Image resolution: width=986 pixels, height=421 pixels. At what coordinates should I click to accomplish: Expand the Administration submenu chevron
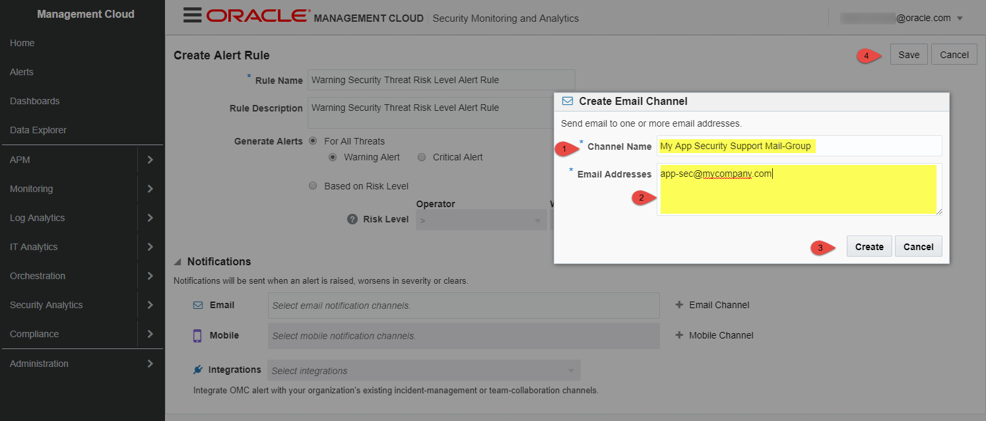click(150, 364)
